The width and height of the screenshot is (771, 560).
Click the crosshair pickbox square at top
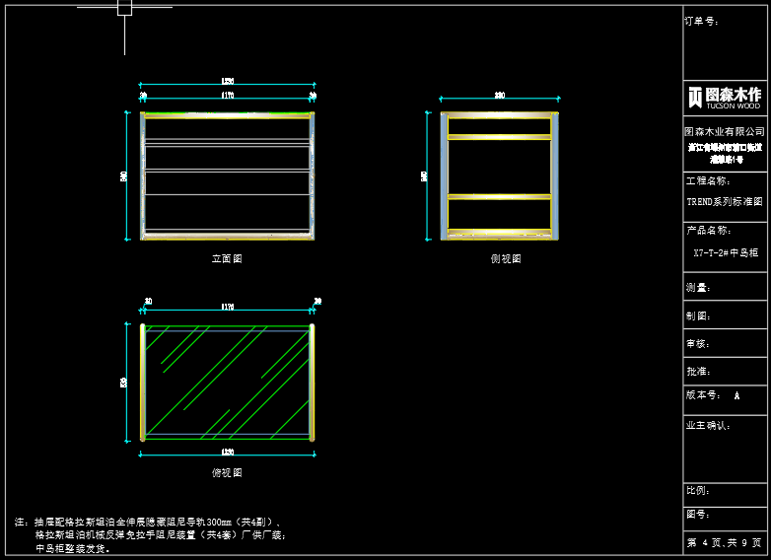(x=125, y=7)
